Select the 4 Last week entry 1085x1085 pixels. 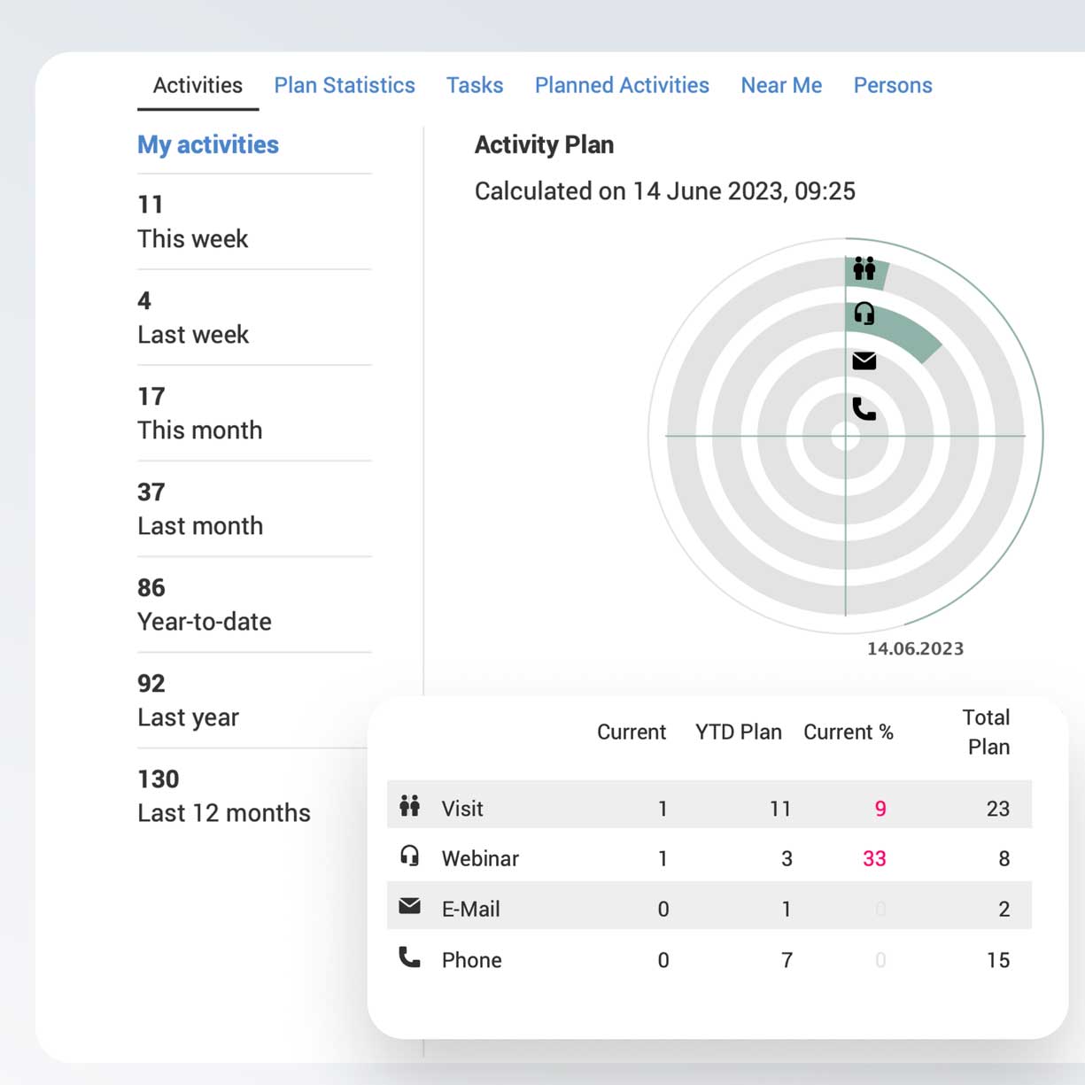click(x=254, y=317)
